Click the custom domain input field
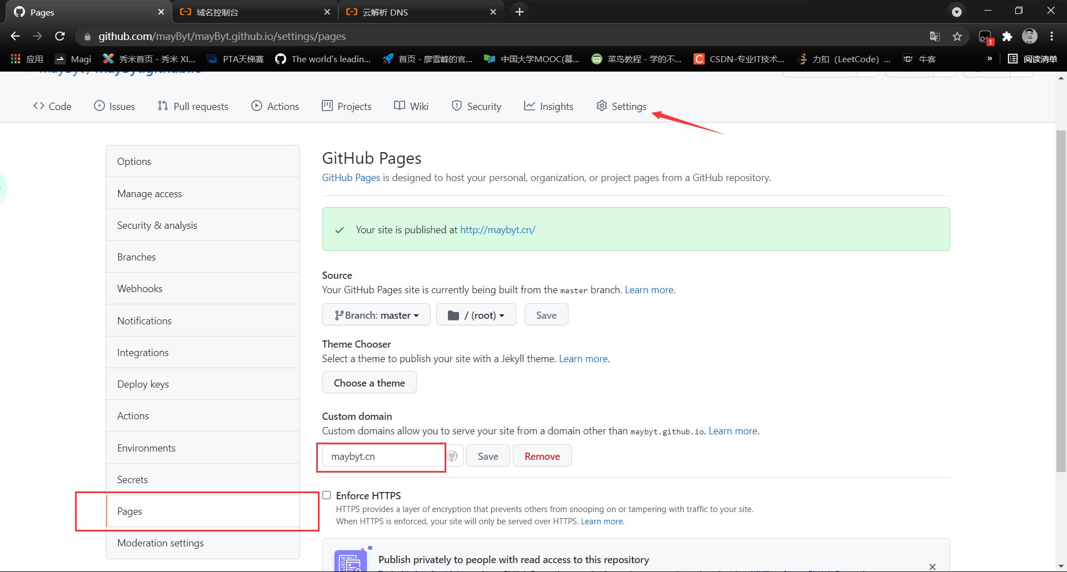The height and width of the screenshot is (572, 1067). [x=392, y=456]
